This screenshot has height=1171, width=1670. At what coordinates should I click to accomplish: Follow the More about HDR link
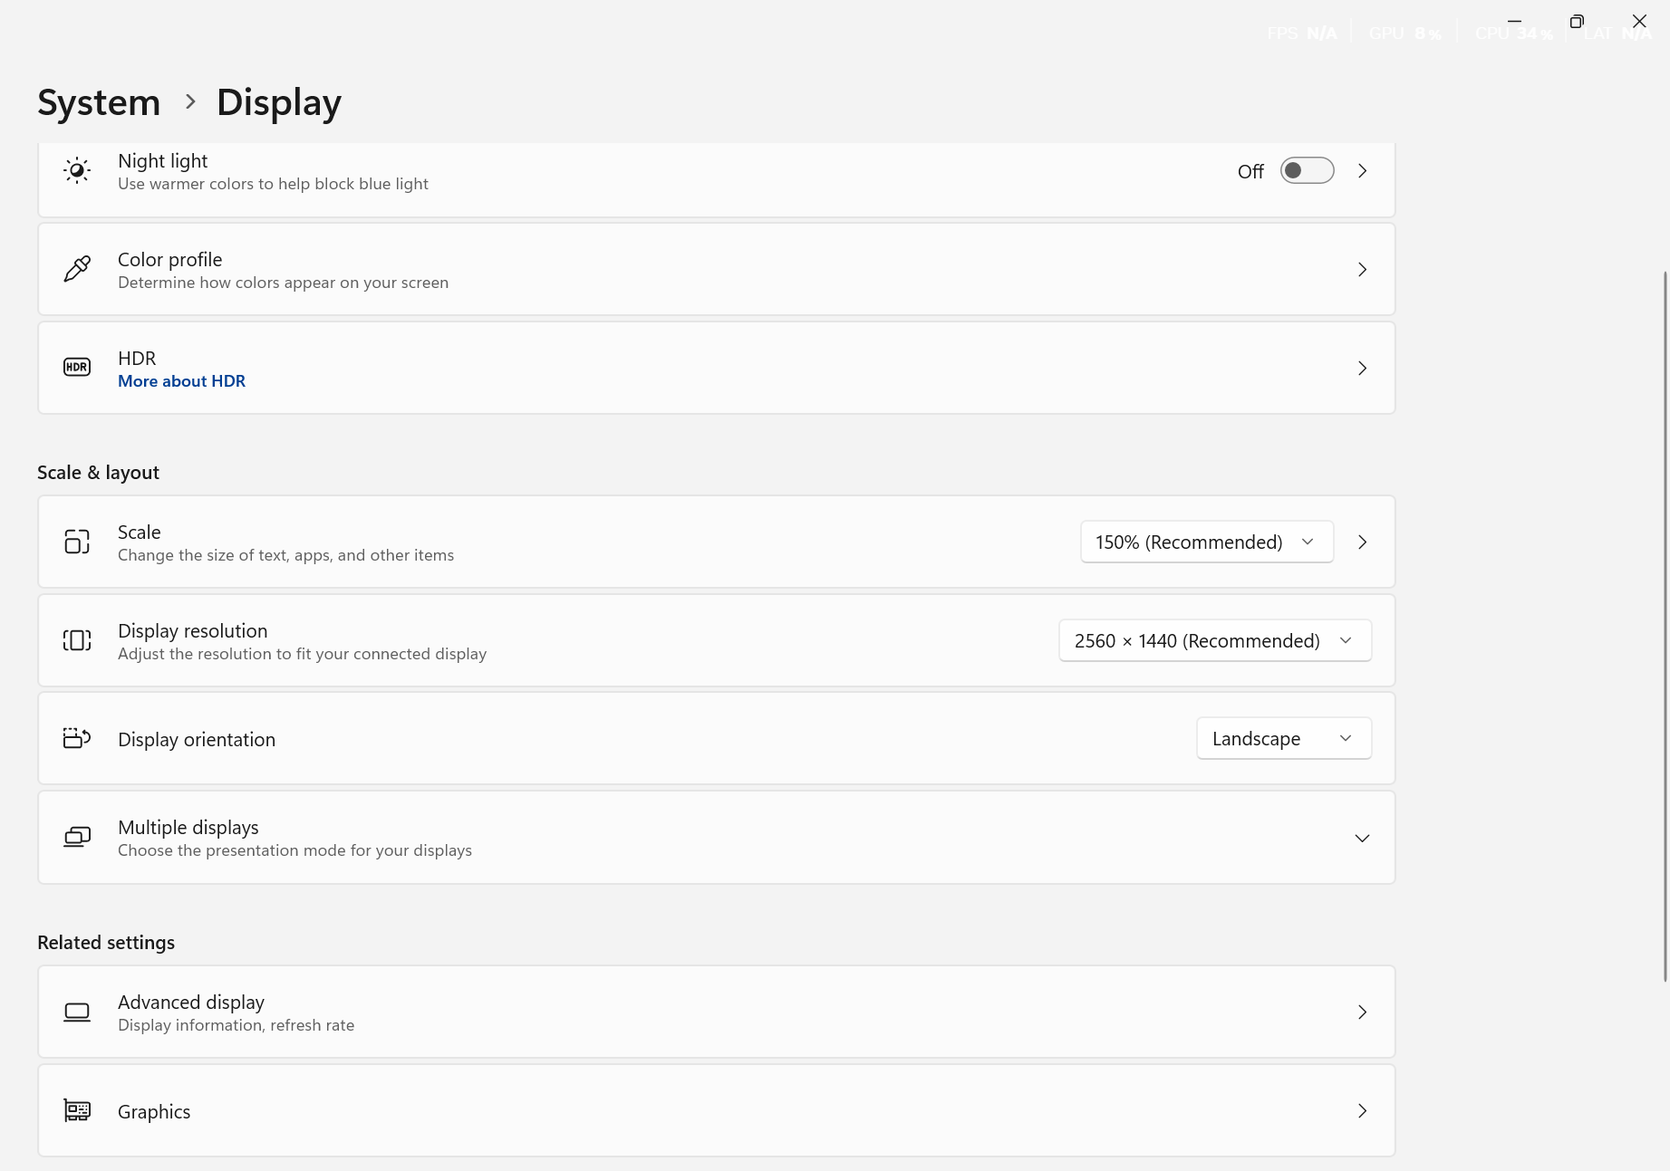point(181,381)
